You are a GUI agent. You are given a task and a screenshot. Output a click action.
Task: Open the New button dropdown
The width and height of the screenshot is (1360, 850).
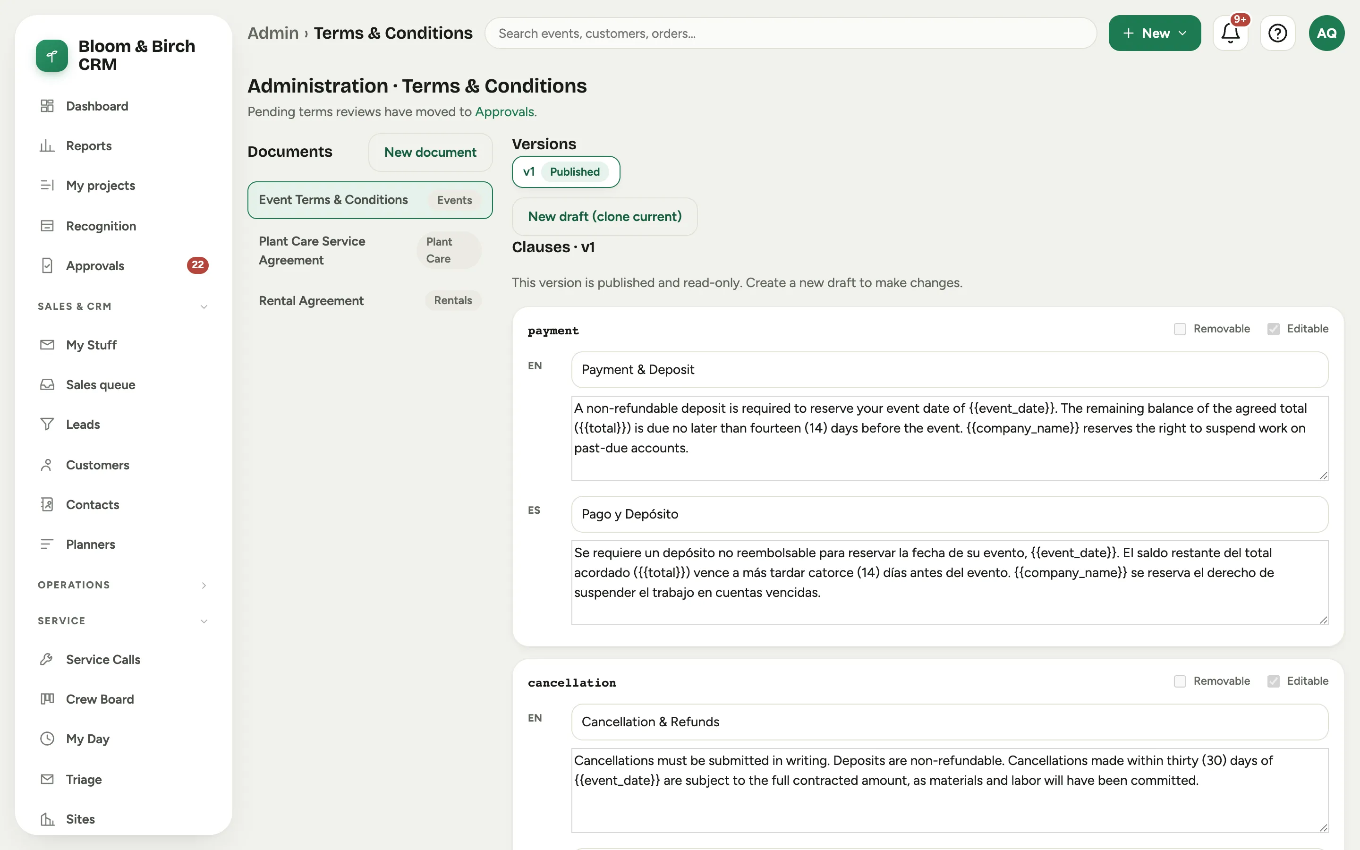[x=1154, y=33]
